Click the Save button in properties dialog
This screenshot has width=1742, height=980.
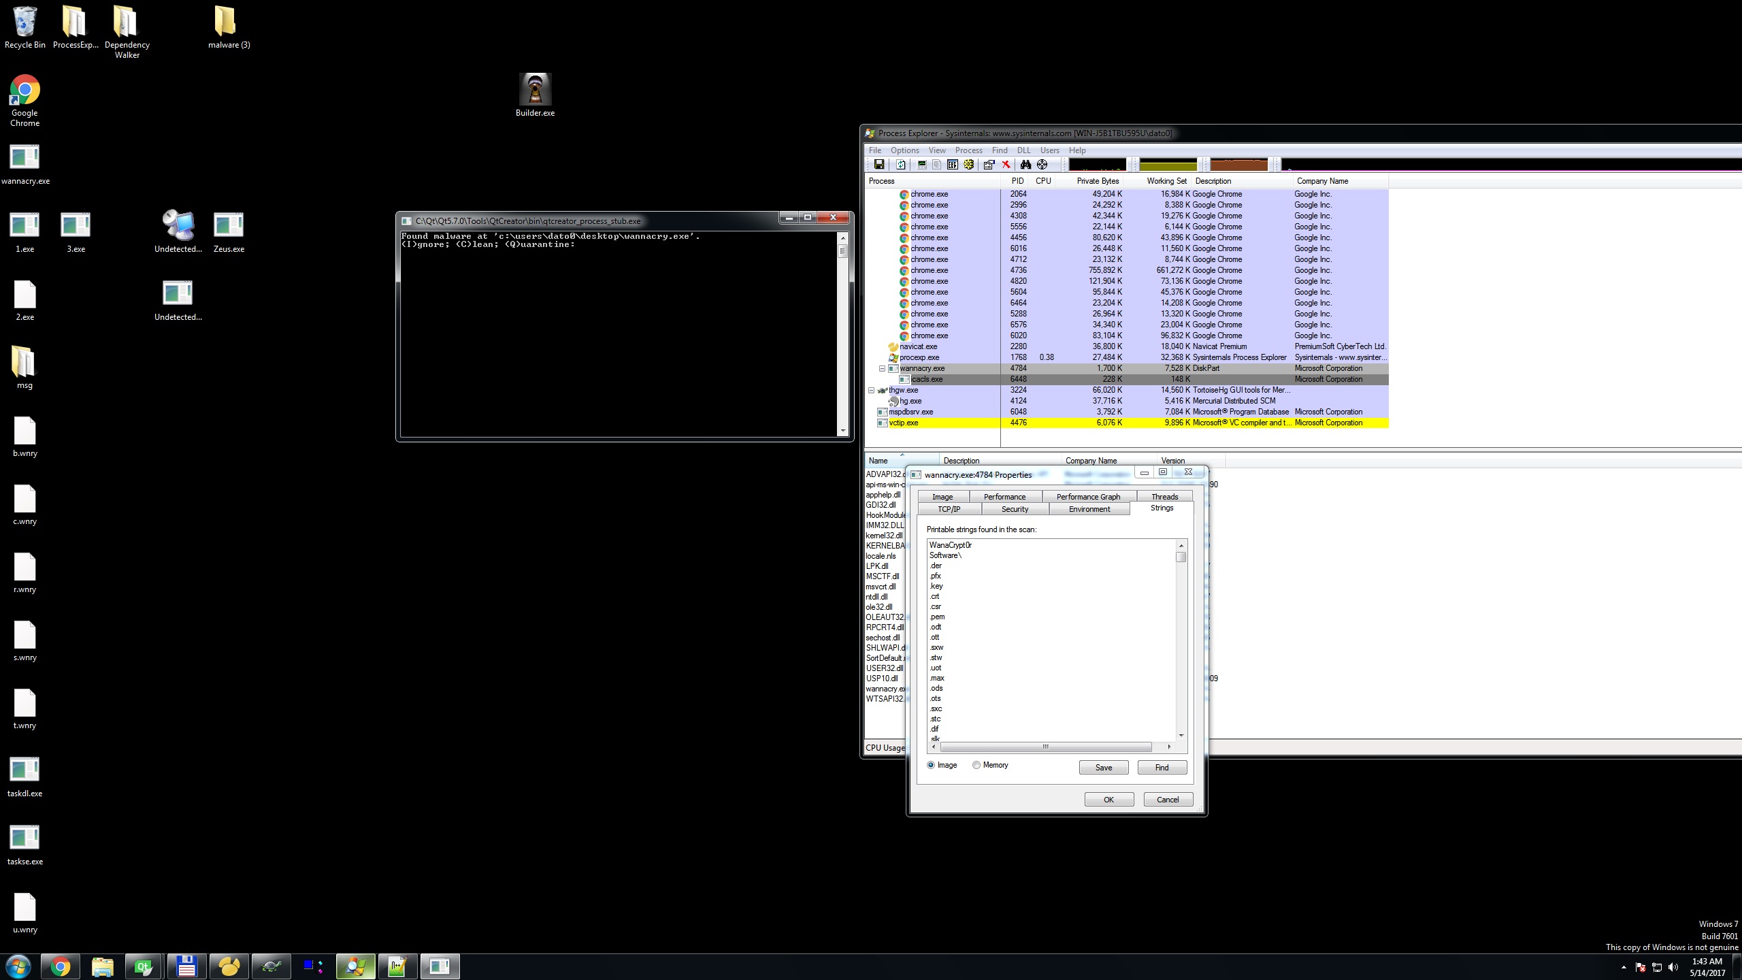pos(1103,768)
